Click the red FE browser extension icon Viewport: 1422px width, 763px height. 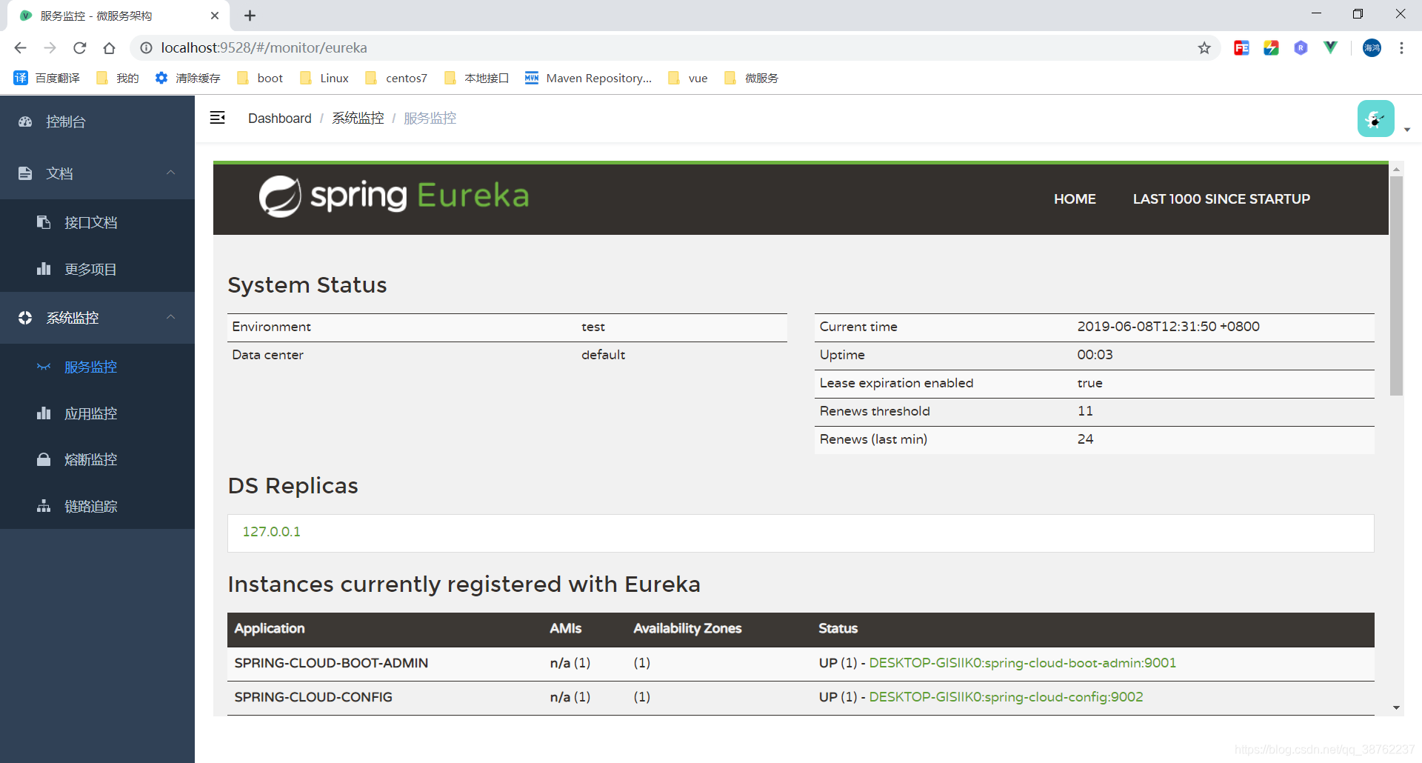[x=1241, y=48]
